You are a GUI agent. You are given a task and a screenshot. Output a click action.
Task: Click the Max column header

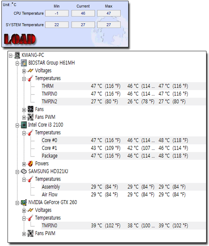click(x=109, y=6)
